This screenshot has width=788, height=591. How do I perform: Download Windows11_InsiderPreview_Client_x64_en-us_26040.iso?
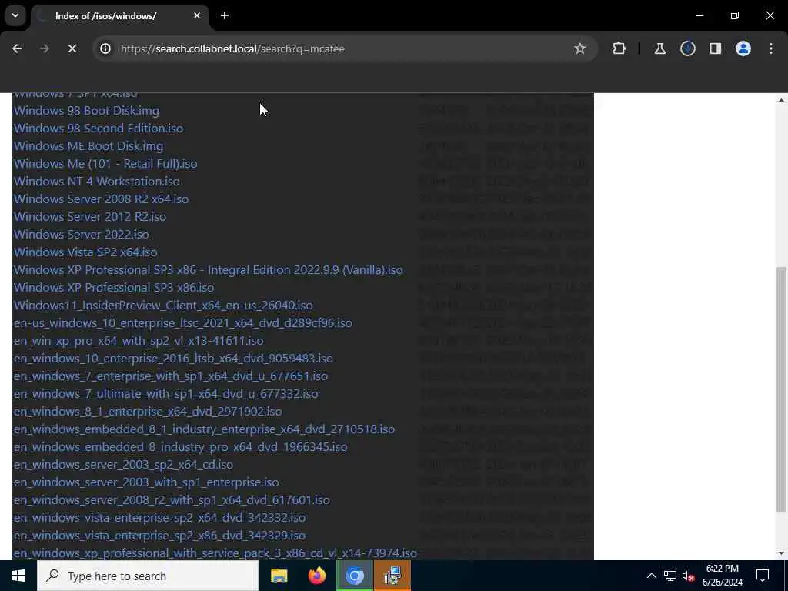(x=163, y=305)
